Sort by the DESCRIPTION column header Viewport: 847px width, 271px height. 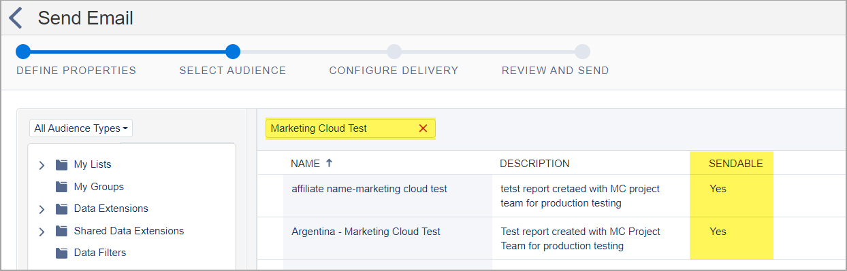(534, 164)
